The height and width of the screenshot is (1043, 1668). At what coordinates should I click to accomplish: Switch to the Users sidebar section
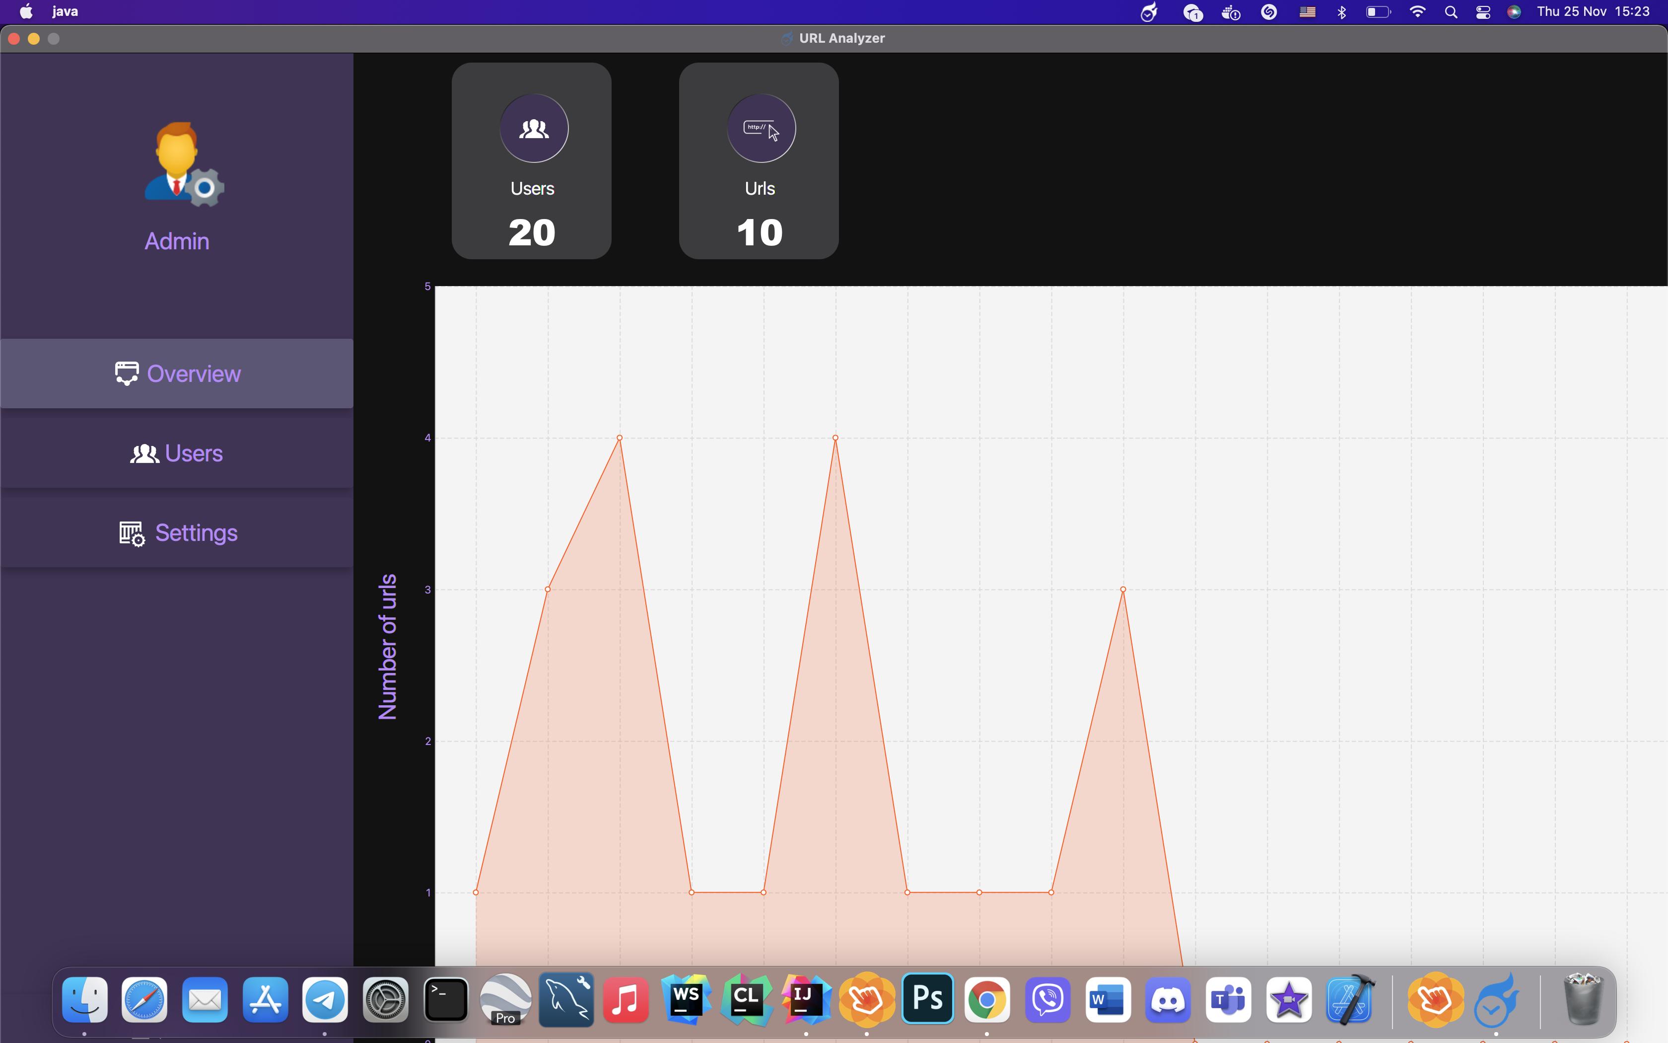tap(176, 453)
